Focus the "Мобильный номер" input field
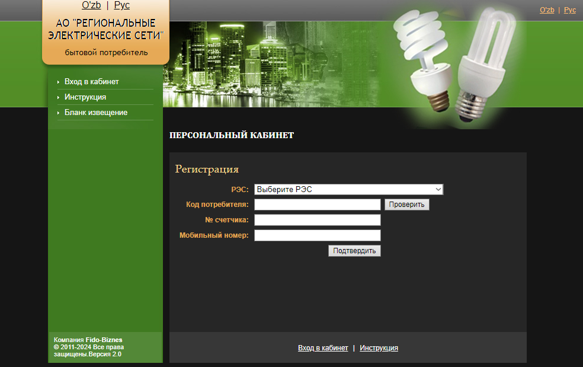The image size is (583, 367). (317, 235)
